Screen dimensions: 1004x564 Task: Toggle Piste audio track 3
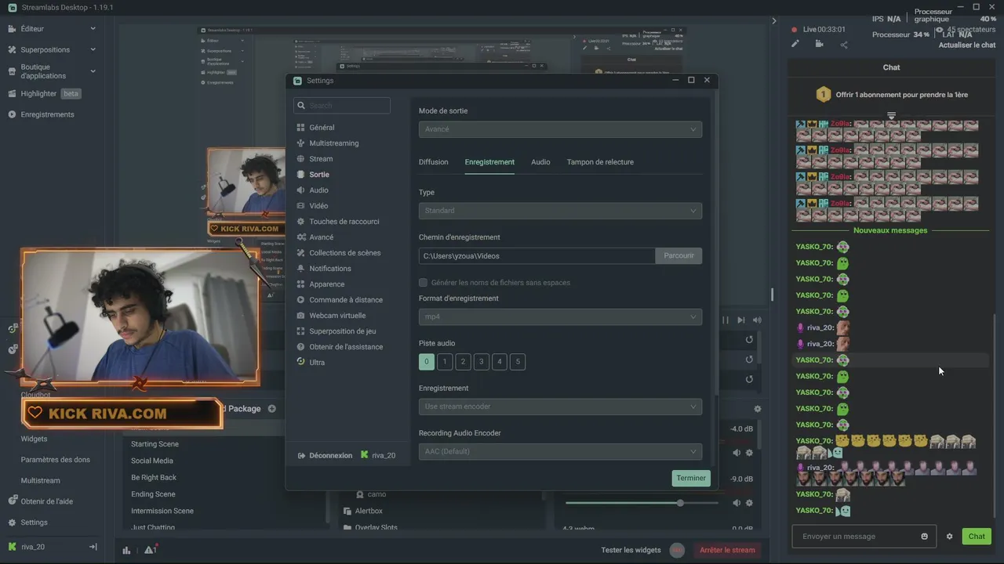(481, 362)
